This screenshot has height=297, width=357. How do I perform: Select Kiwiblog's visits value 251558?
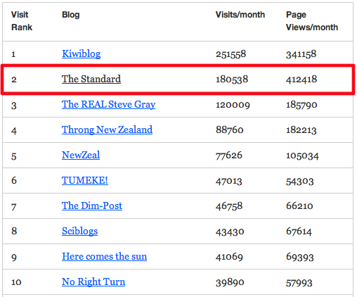(x=231, y=54)
